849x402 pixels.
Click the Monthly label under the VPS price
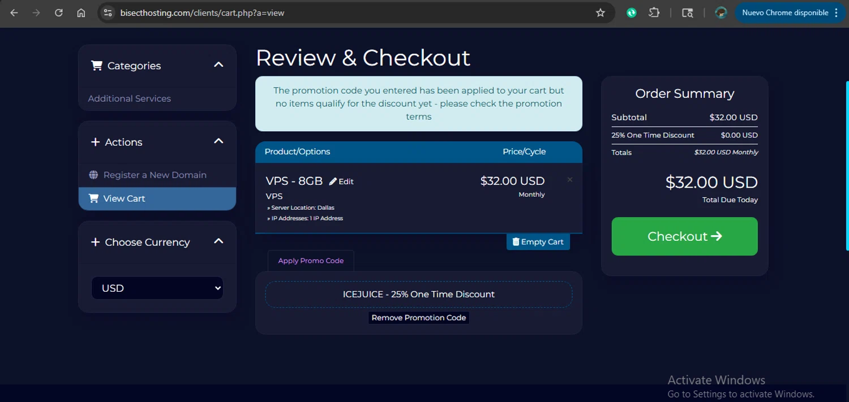pos(531,194)
